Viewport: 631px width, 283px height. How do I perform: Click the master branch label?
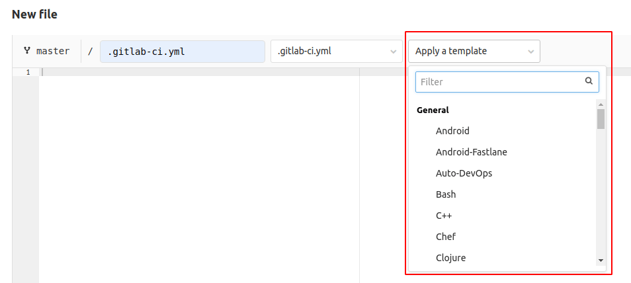point(52,51)
